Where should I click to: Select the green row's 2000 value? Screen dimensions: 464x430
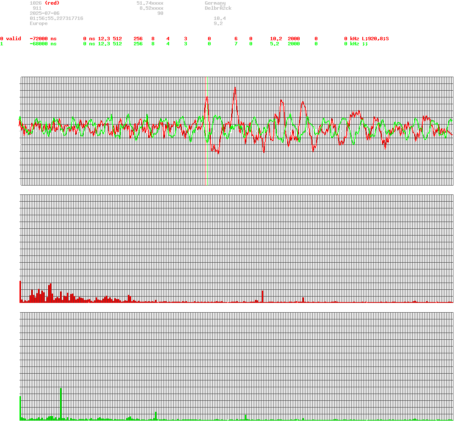click(x=294, y=44)
